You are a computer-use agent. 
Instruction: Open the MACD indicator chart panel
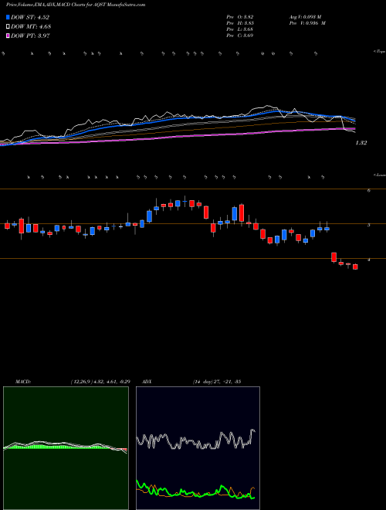[x=66, y=448]
